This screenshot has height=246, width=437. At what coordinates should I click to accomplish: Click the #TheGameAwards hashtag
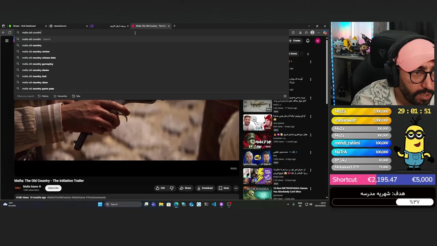click(96, 197)
